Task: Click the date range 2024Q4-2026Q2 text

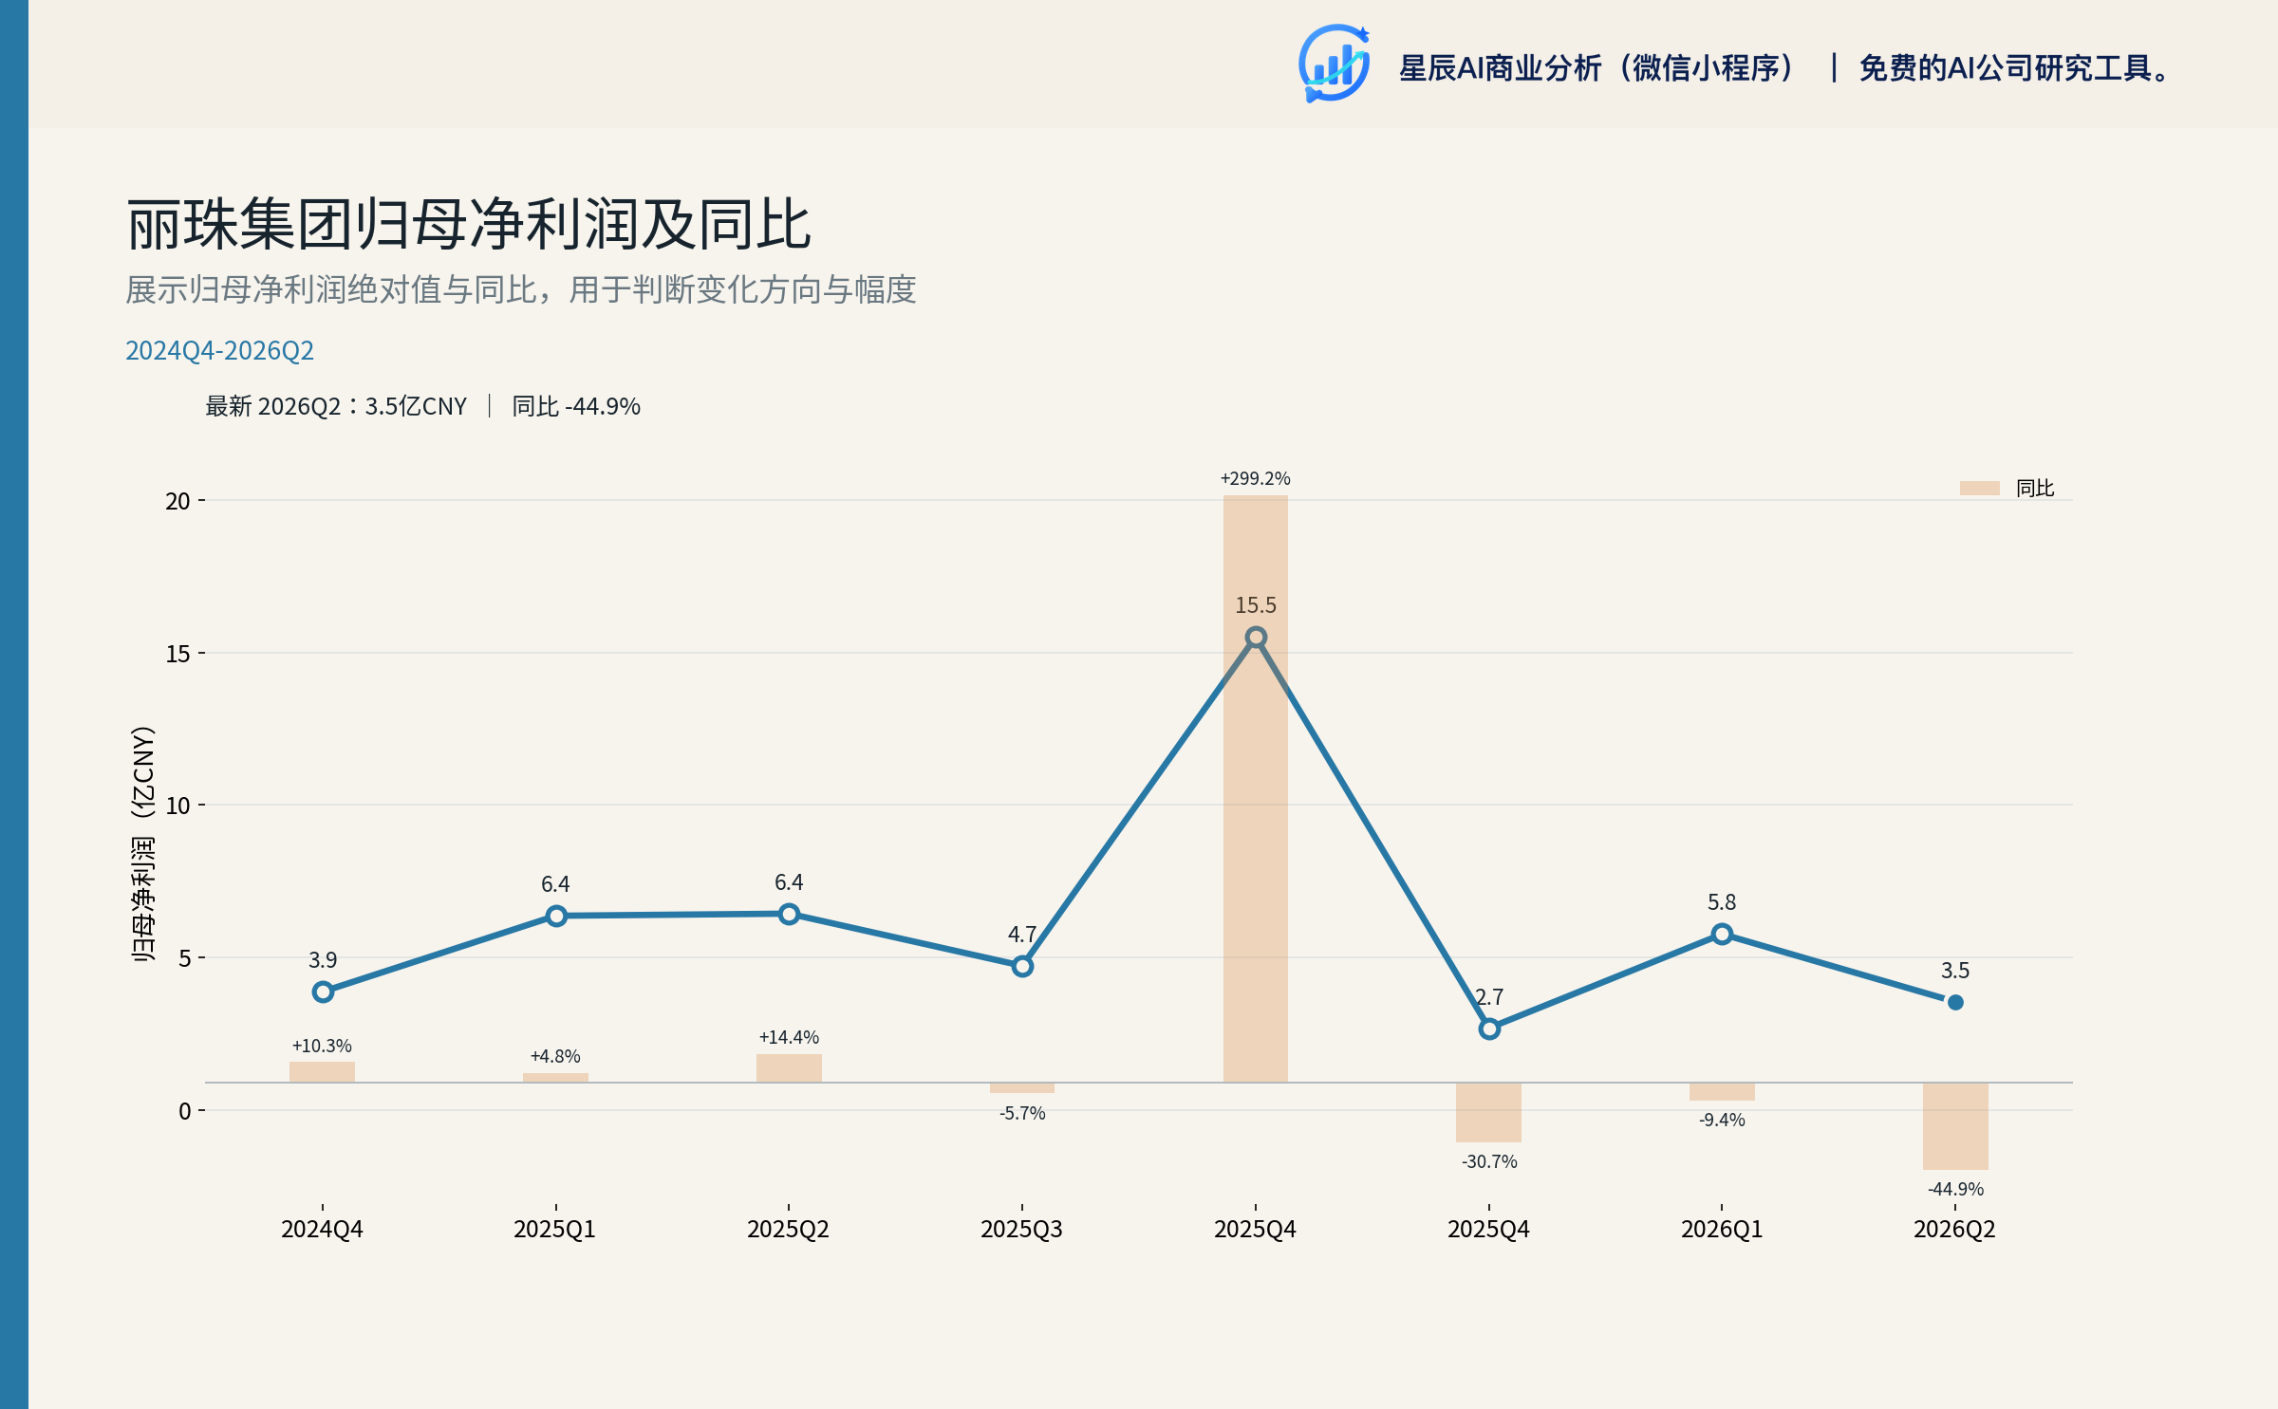Action: click(x=219, y=350)
